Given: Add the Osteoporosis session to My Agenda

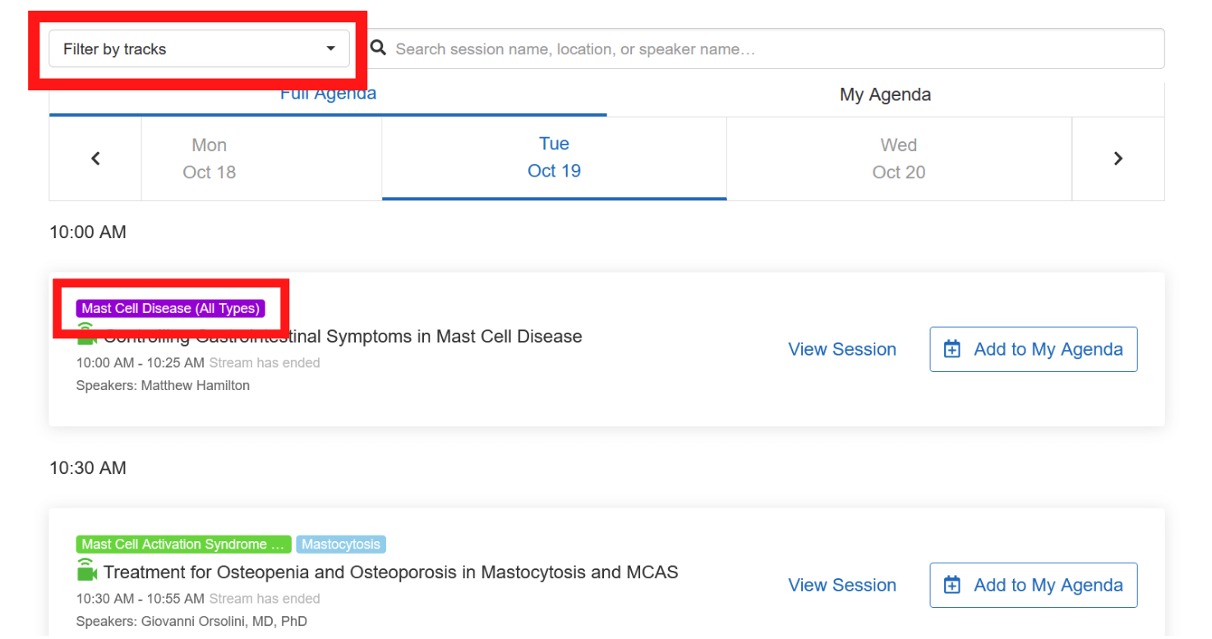Looking at the screenshot, I should (x=1033, y=584).
